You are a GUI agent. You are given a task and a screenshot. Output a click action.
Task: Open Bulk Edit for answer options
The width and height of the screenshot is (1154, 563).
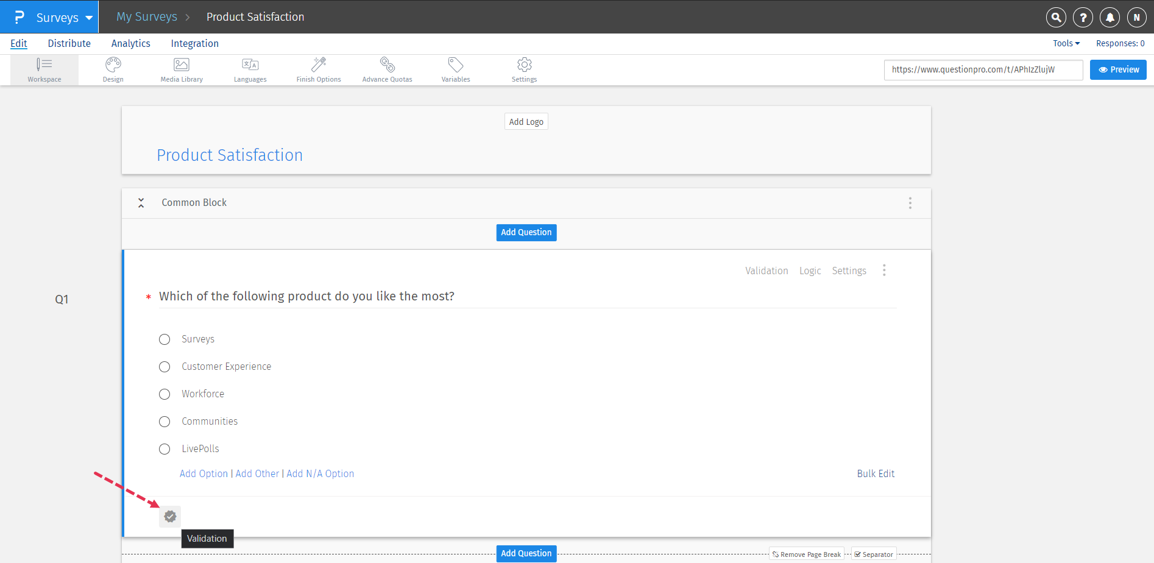coord(876,473)
